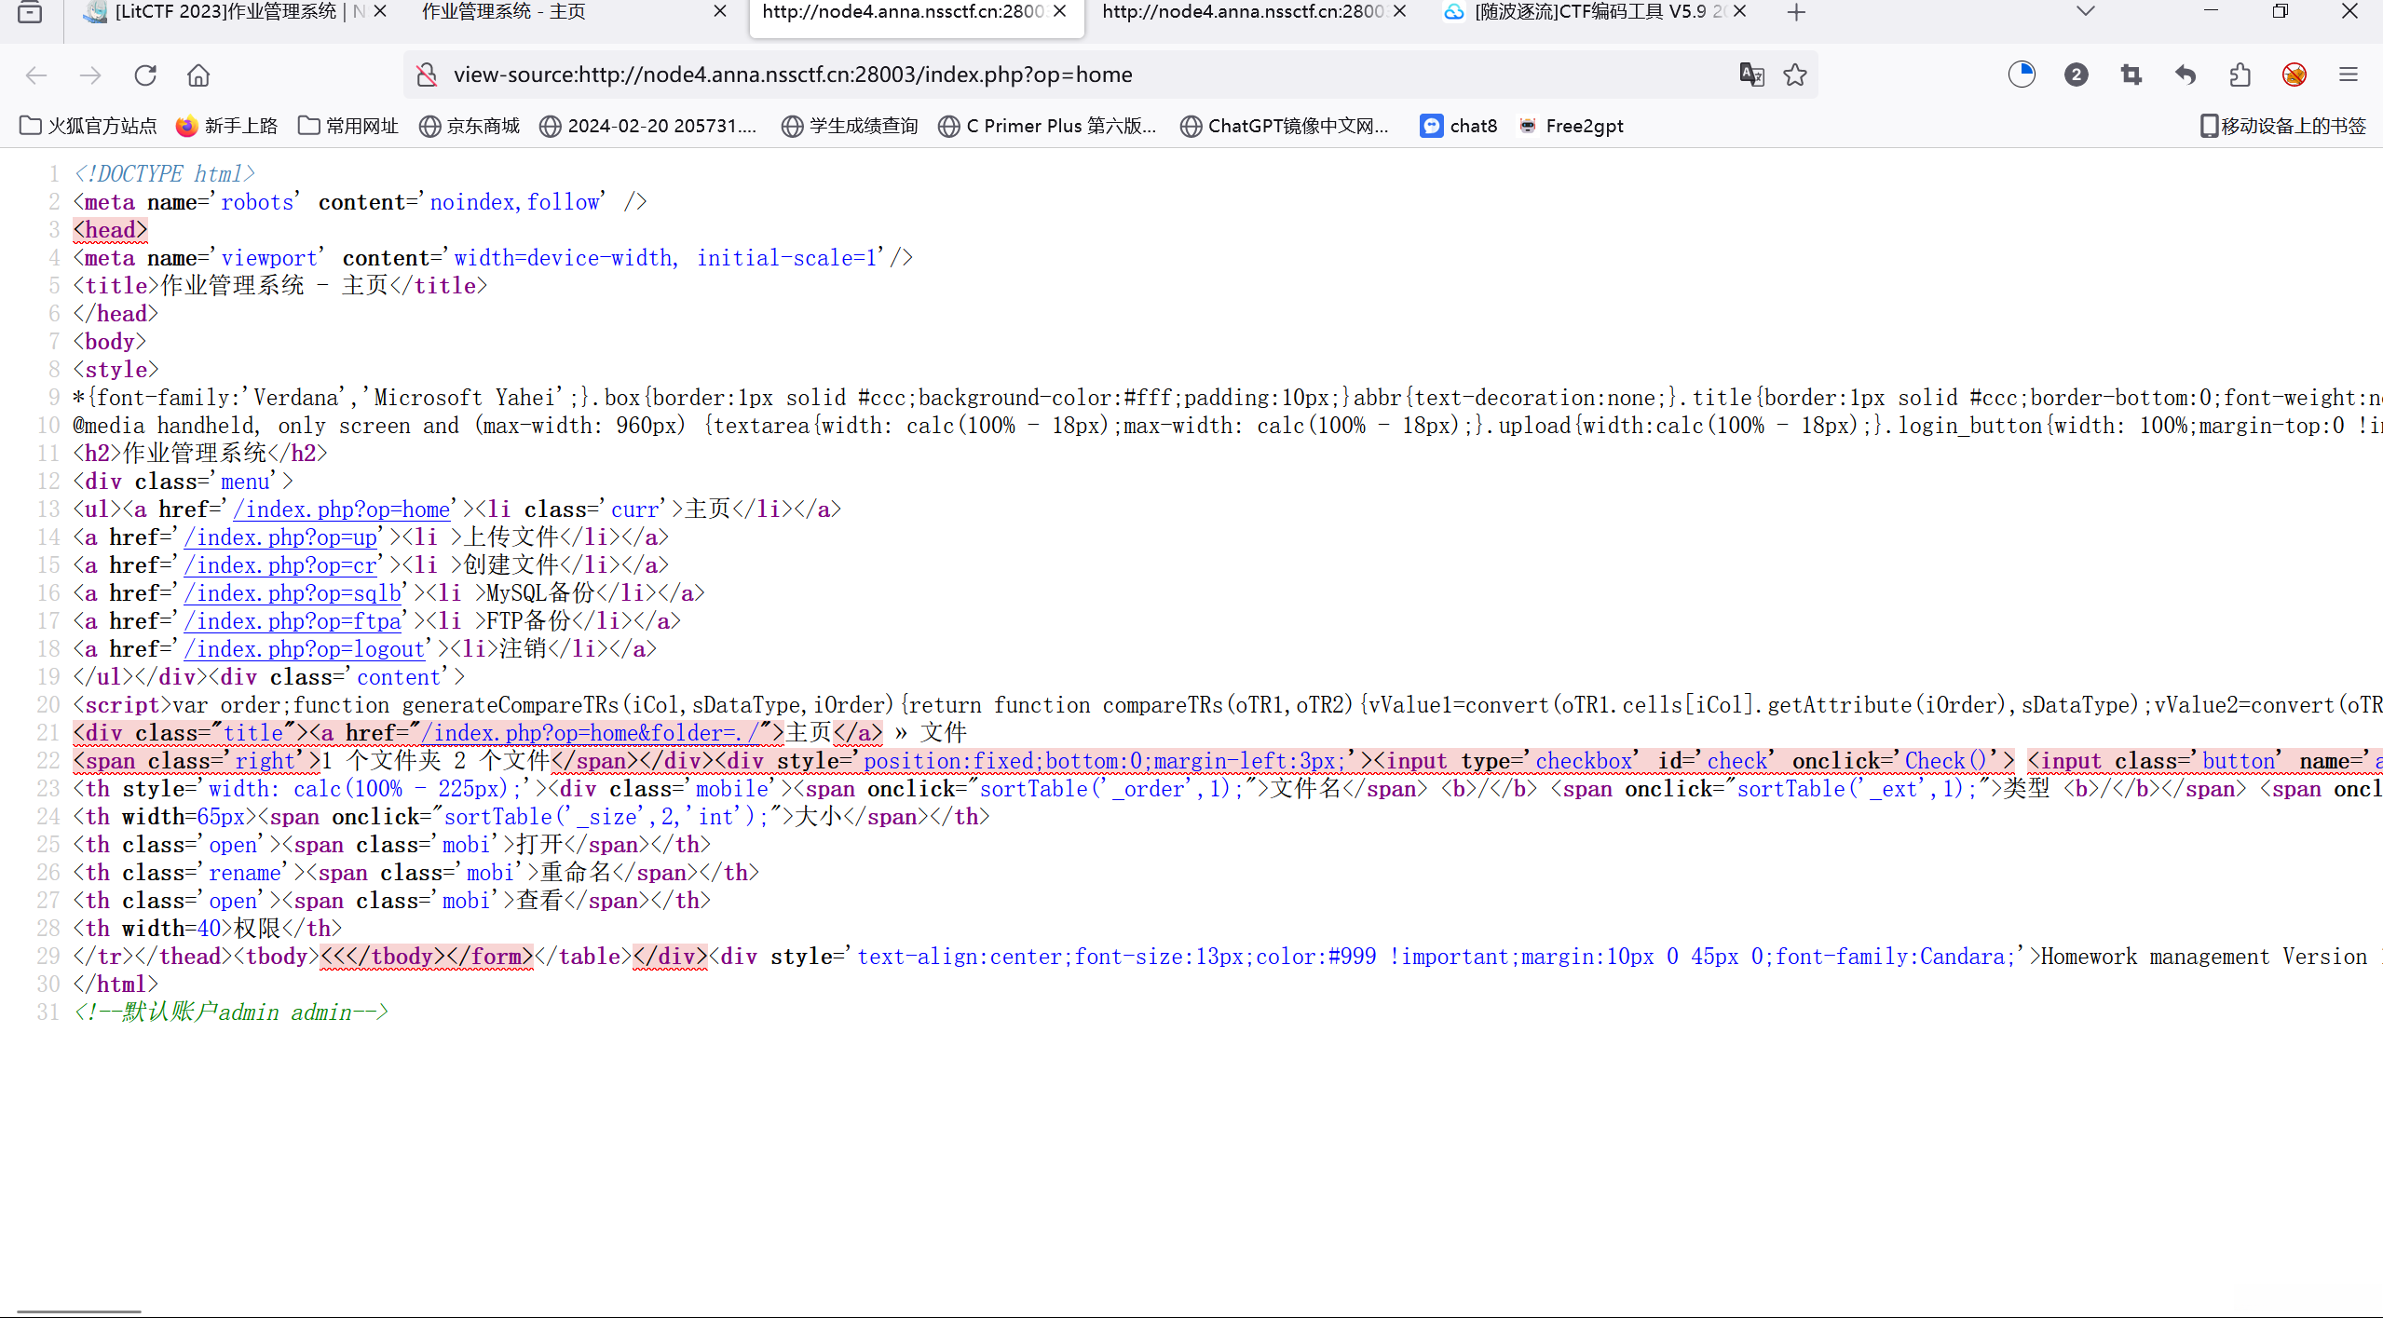Open the extensions puzzle icon
The image size is (2383, 1318).
tap(2240, 75)
